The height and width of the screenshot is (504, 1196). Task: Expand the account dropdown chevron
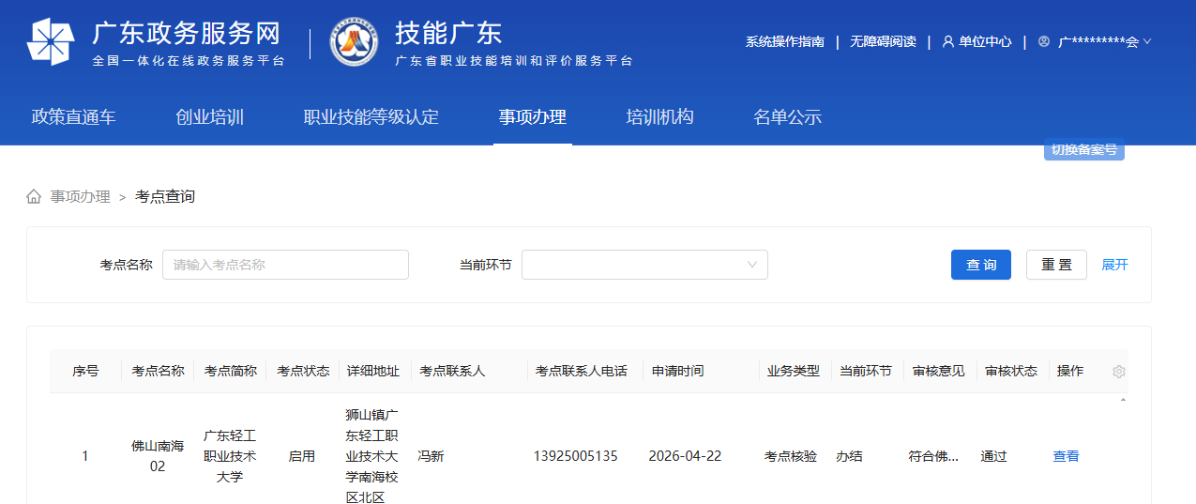click(1147, 41)
